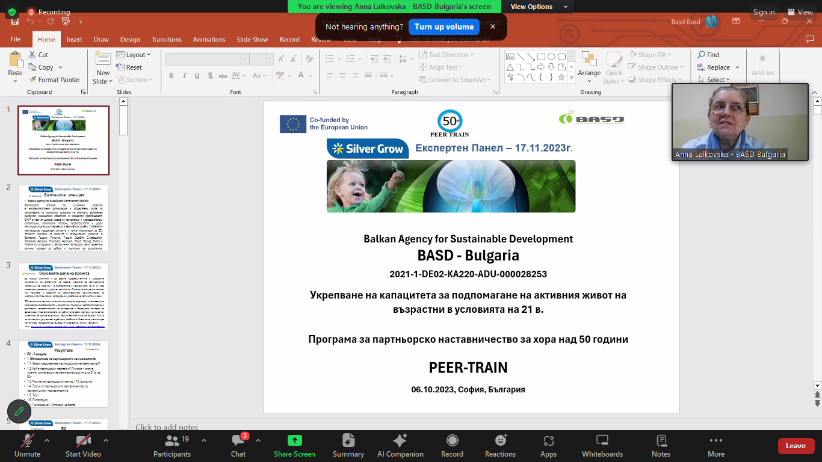Click Basd Basd account avatar
Image resolution: width=822 pixels, height=462 pixels.
pos(712,22)
